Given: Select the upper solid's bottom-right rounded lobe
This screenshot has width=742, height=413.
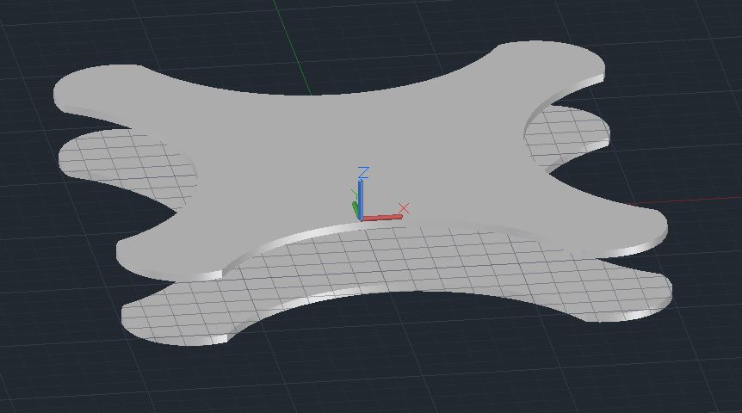Looking at the screenshot, I should (x=625, y=230).
